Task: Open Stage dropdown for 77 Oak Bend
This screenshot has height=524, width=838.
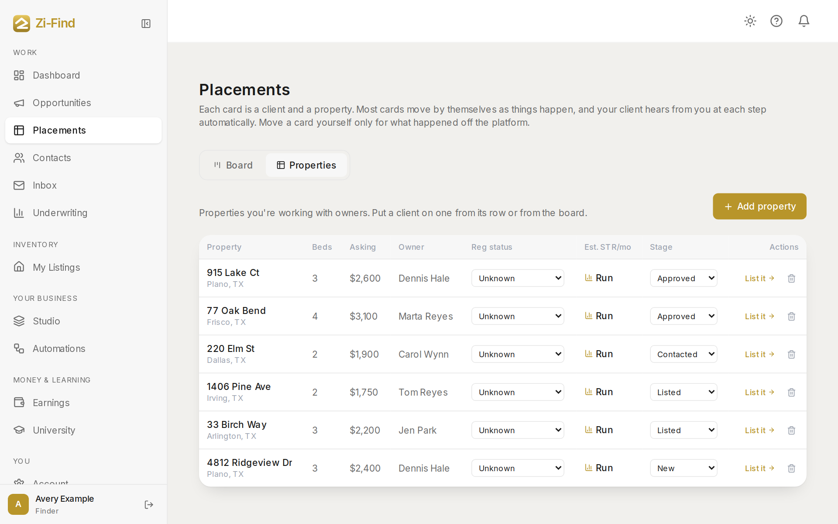Action: point(683,316)
